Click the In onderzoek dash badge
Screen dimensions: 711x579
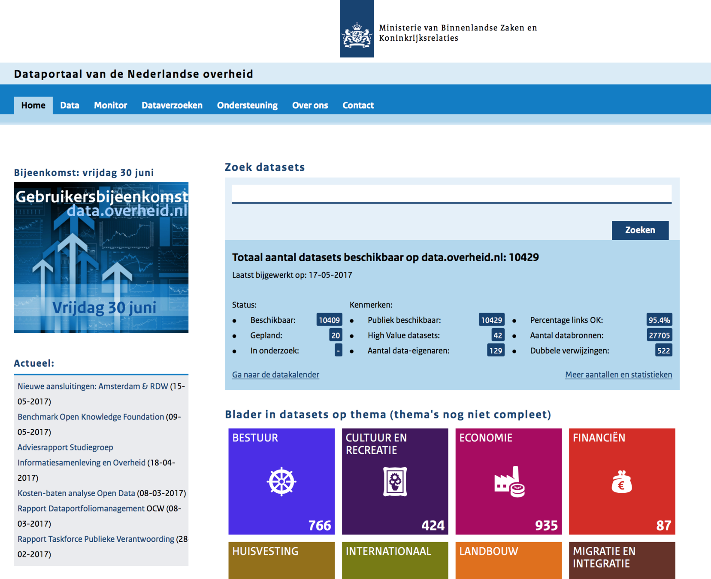click(338, 351)
